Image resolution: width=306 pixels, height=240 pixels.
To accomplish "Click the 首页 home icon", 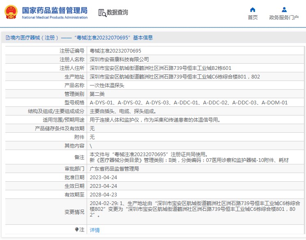I will click(253, 9).
